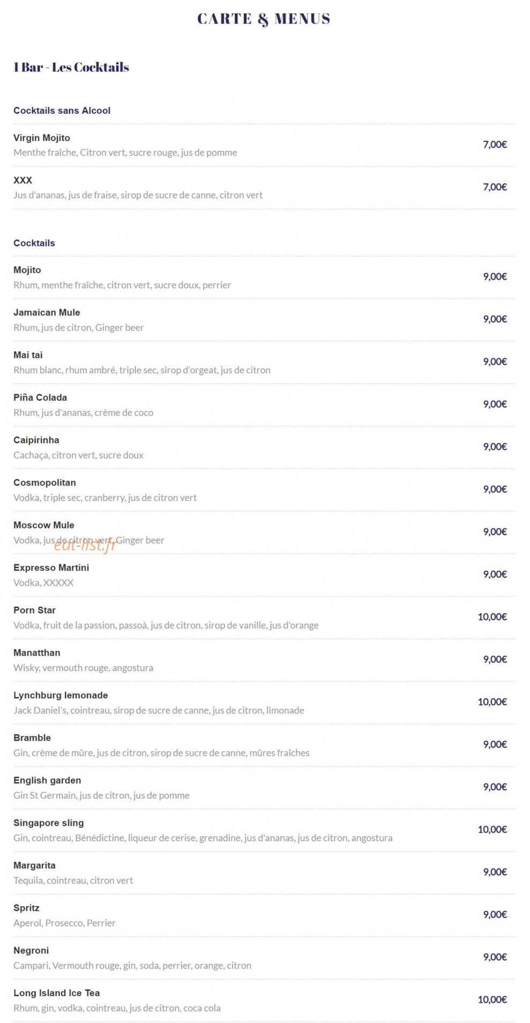530x1023 pixels.
Task: Select the Virgin Mojito item name
Action: click(x=42, y=138)
